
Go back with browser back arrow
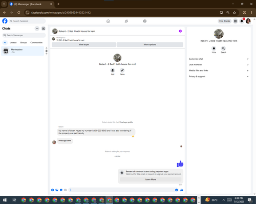(5, 12)
